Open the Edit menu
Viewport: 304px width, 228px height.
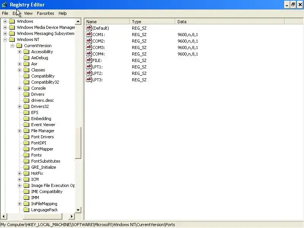(16, 13)
